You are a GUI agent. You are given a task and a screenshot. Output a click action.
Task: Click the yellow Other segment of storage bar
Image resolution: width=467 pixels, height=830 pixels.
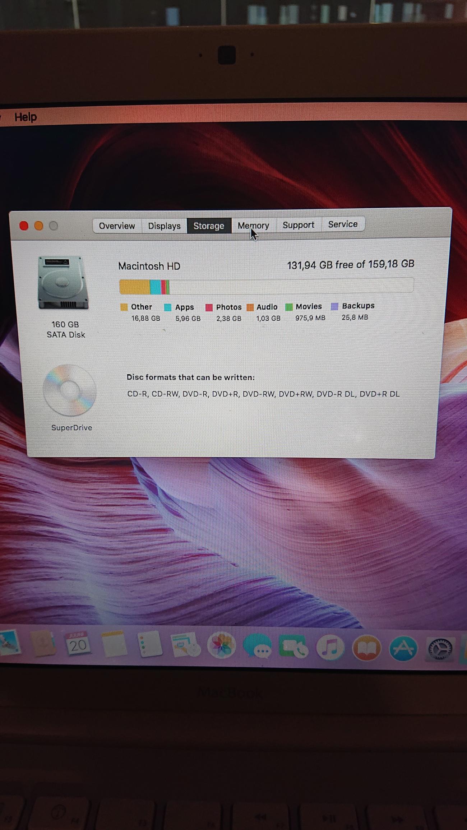pyautogui.click(x=134, y=287)
